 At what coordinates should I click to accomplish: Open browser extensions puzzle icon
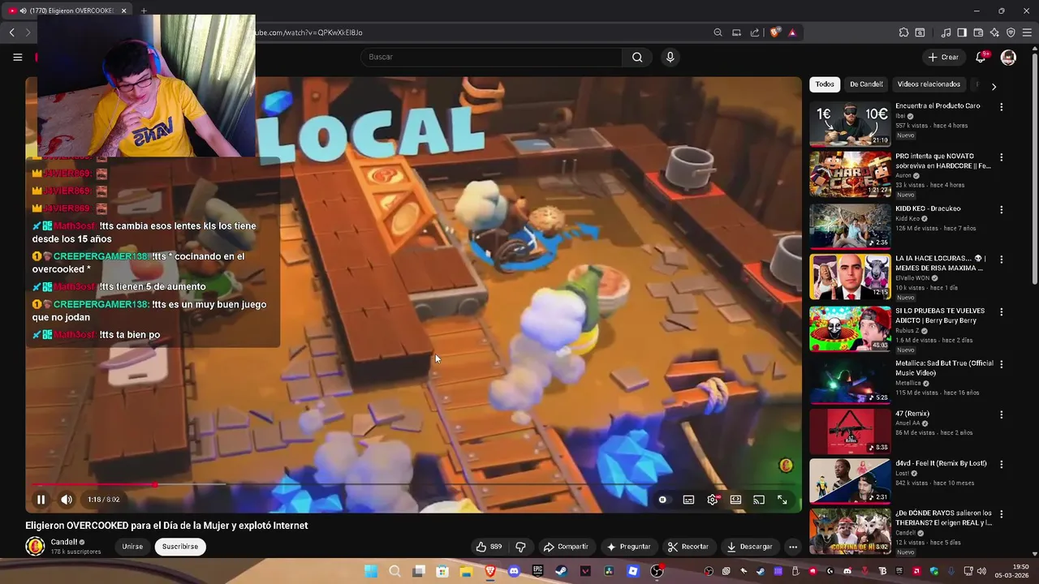903,32
